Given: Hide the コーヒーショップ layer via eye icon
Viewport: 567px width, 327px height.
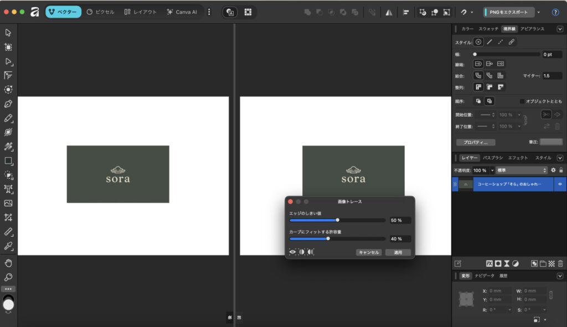Looking at the screenshot, I should [x=560, y=184].
